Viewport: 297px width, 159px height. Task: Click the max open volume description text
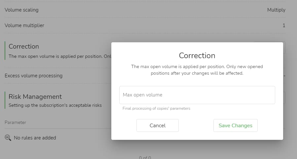point(197,70)
